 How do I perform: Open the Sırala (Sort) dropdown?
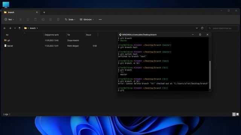(70, 19)
